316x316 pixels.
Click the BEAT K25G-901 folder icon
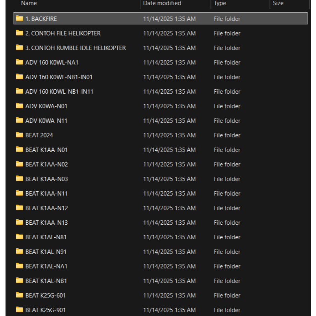click(19, 310)
